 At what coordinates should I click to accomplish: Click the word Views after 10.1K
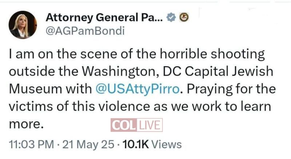166,144
